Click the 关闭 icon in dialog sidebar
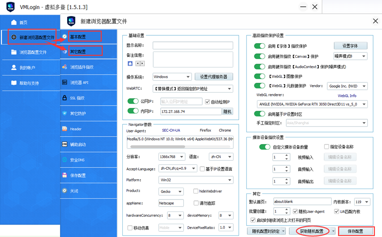Viewport: 382px width, 237px height. (x=64, y=191)
